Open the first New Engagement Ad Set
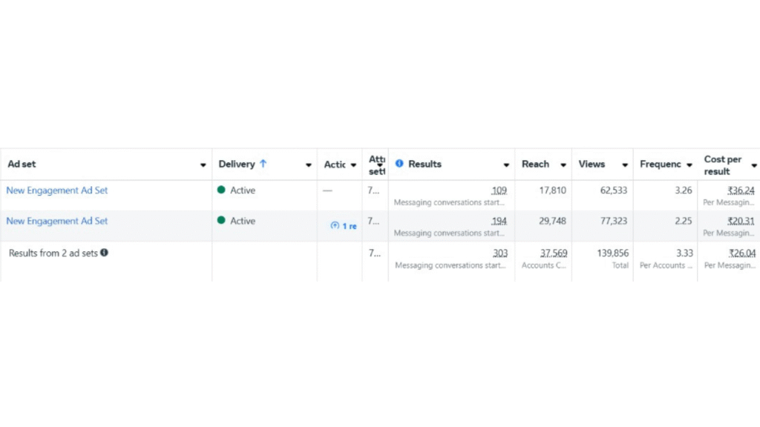 point(57,191)
